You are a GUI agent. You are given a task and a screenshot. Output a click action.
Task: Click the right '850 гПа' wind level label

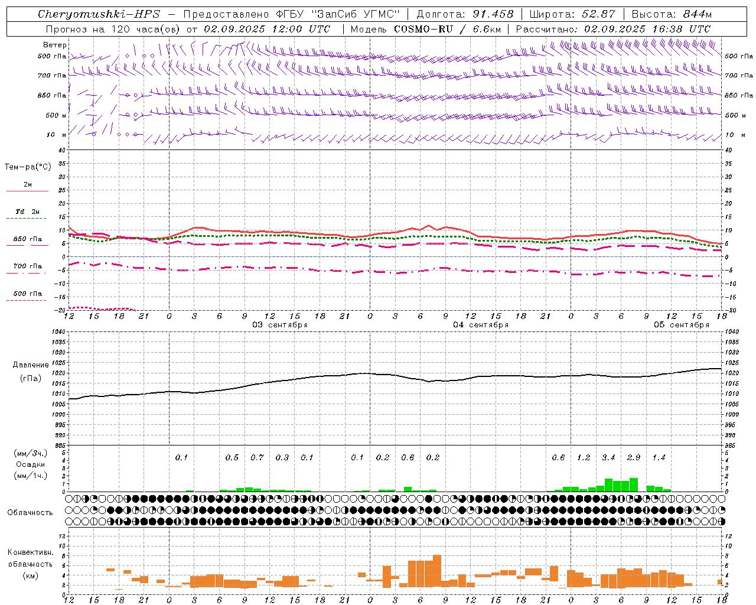pos(739,95)
